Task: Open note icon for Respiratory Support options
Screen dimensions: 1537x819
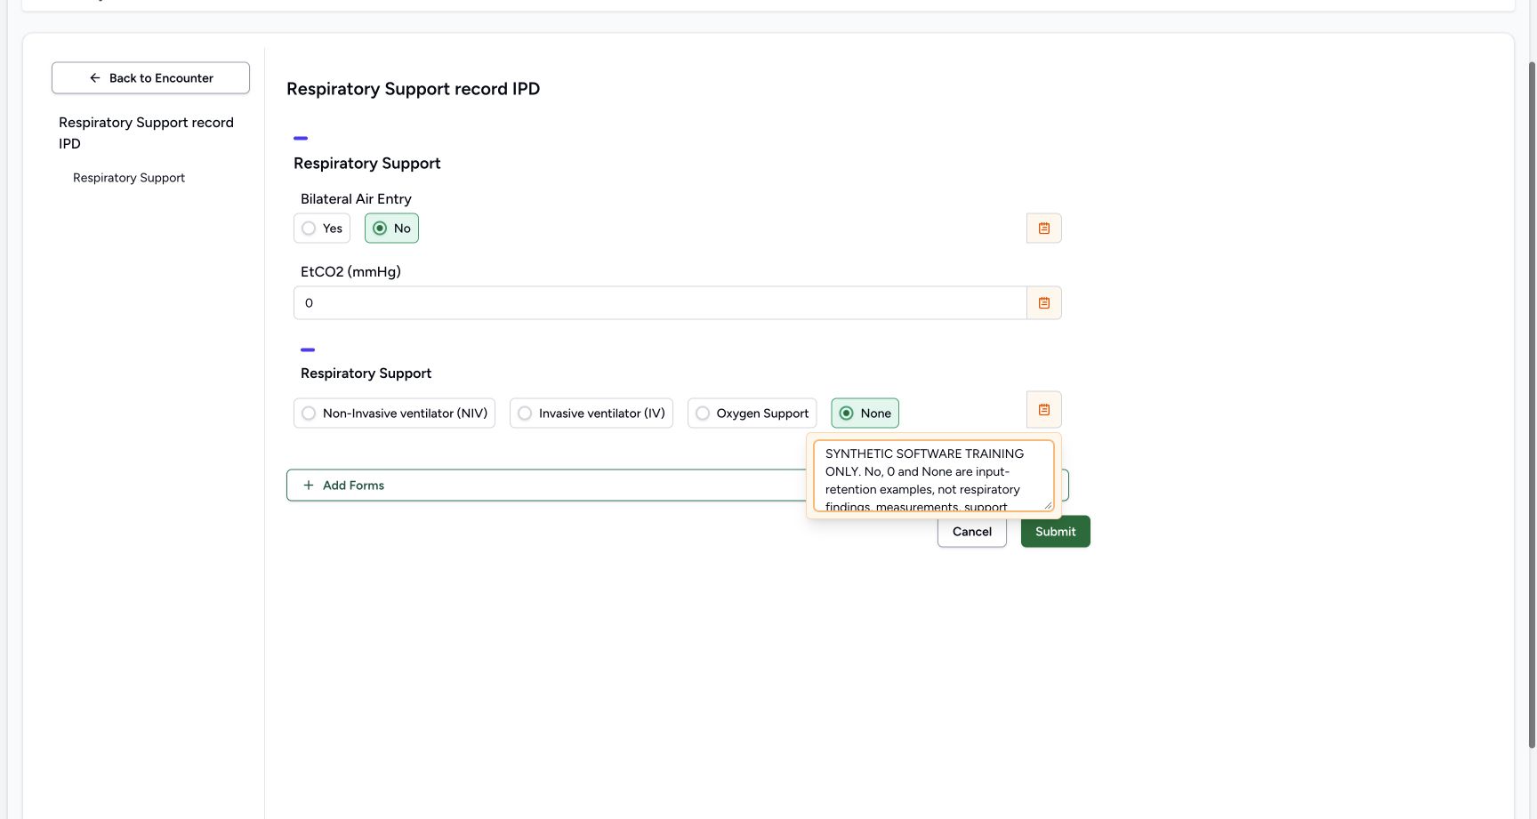Action: 1044,410
